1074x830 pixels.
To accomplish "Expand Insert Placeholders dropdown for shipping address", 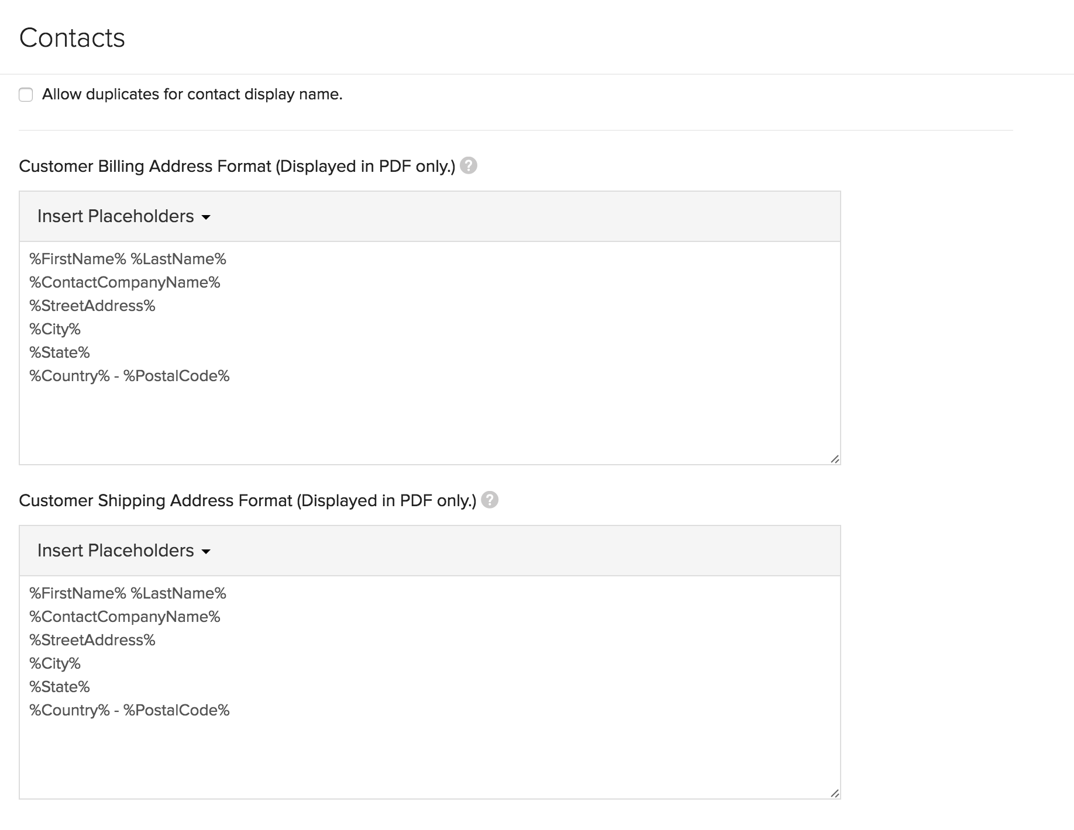I will (123, 551).
